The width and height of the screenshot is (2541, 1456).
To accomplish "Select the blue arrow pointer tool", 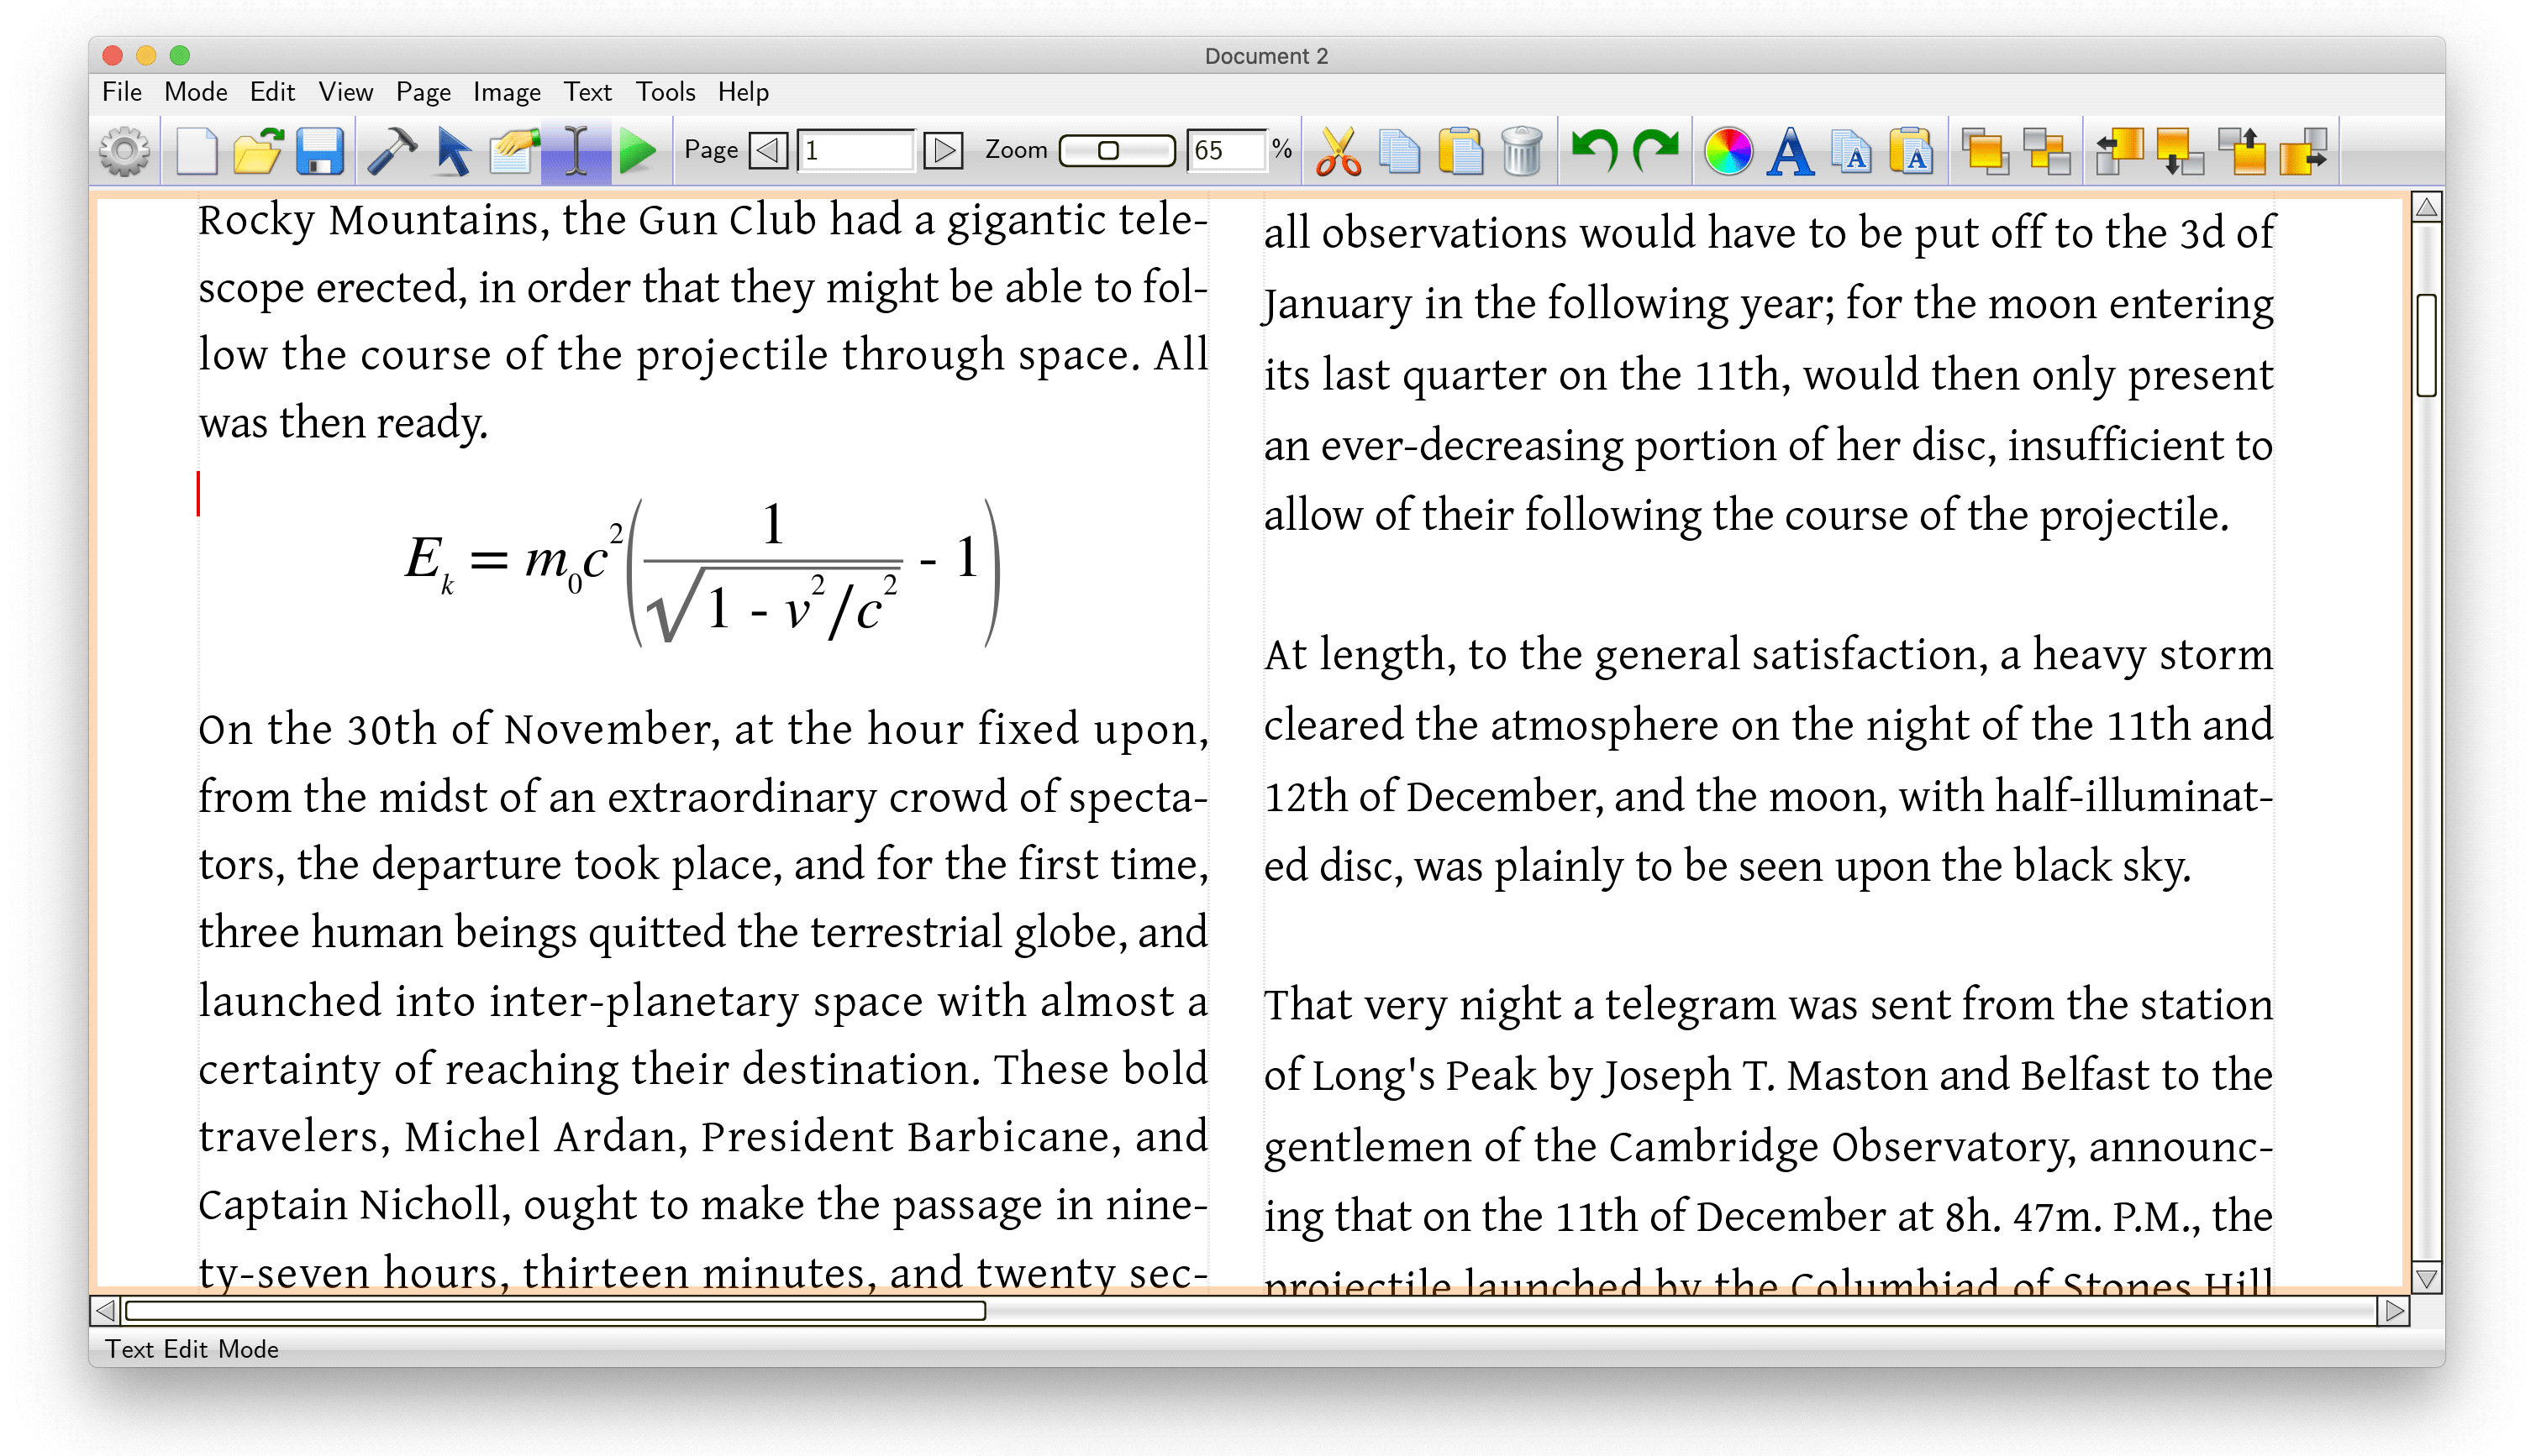I will [x=455, y=151].
